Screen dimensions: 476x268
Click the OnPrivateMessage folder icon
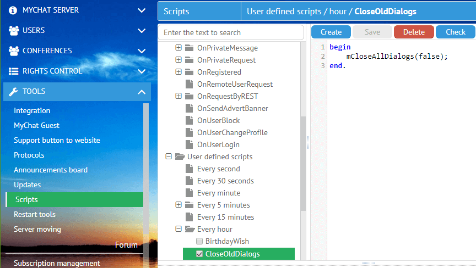point(190,48)
